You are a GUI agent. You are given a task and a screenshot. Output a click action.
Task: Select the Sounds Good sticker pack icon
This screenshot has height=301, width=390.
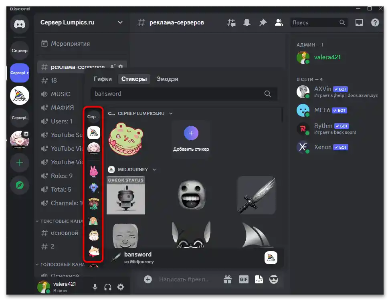(x=93, y=204)
